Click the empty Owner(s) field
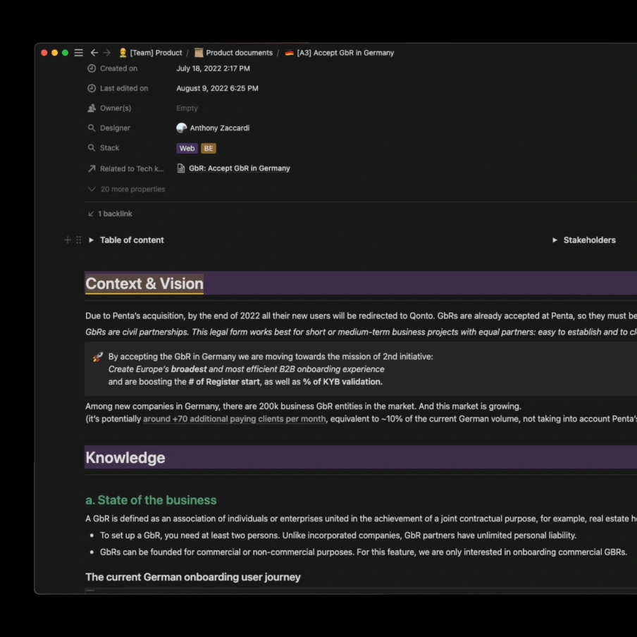The height and width of the screenshot is (637, 637). (187, 108)
